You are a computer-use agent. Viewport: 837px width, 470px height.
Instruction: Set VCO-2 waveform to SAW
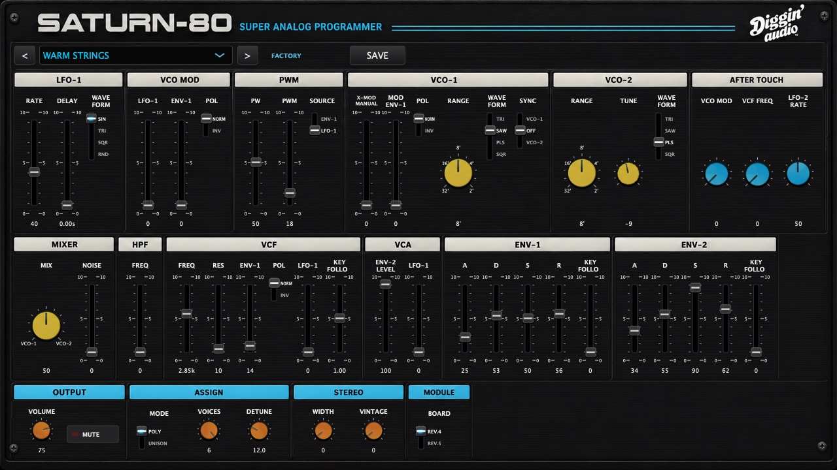point(670,131)
